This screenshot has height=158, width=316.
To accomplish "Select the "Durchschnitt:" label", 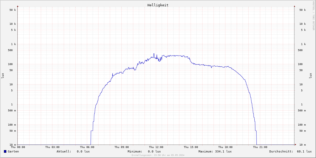I will point(281,151).
